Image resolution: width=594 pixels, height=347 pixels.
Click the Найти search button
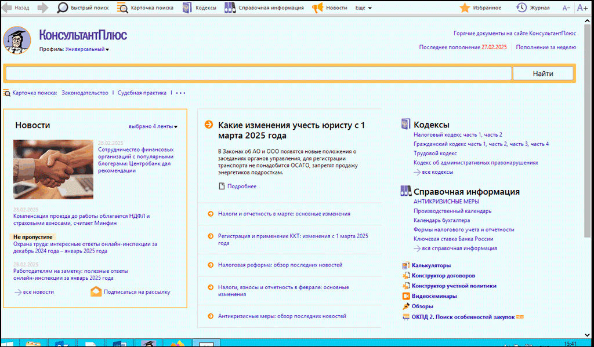[x=543, y=74]
